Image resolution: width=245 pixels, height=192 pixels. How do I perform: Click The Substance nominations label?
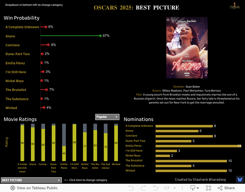pyautogui.click(x=135, y=166)
